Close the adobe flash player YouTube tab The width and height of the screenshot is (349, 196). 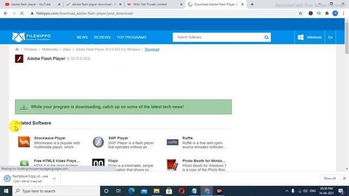[59, 4]
